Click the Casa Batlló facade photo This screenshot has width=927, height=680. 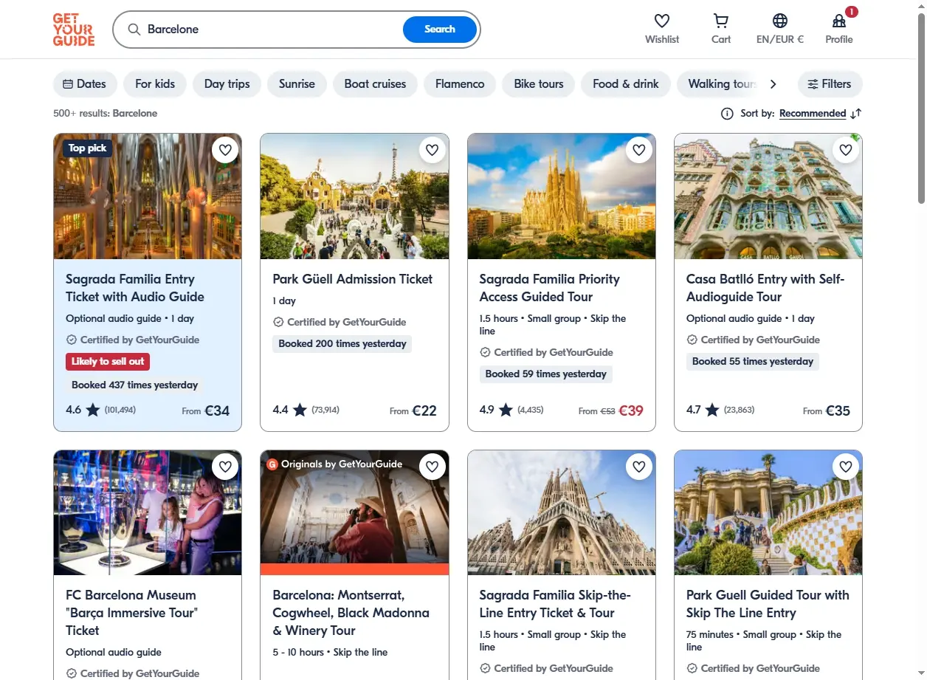[768, 196]
